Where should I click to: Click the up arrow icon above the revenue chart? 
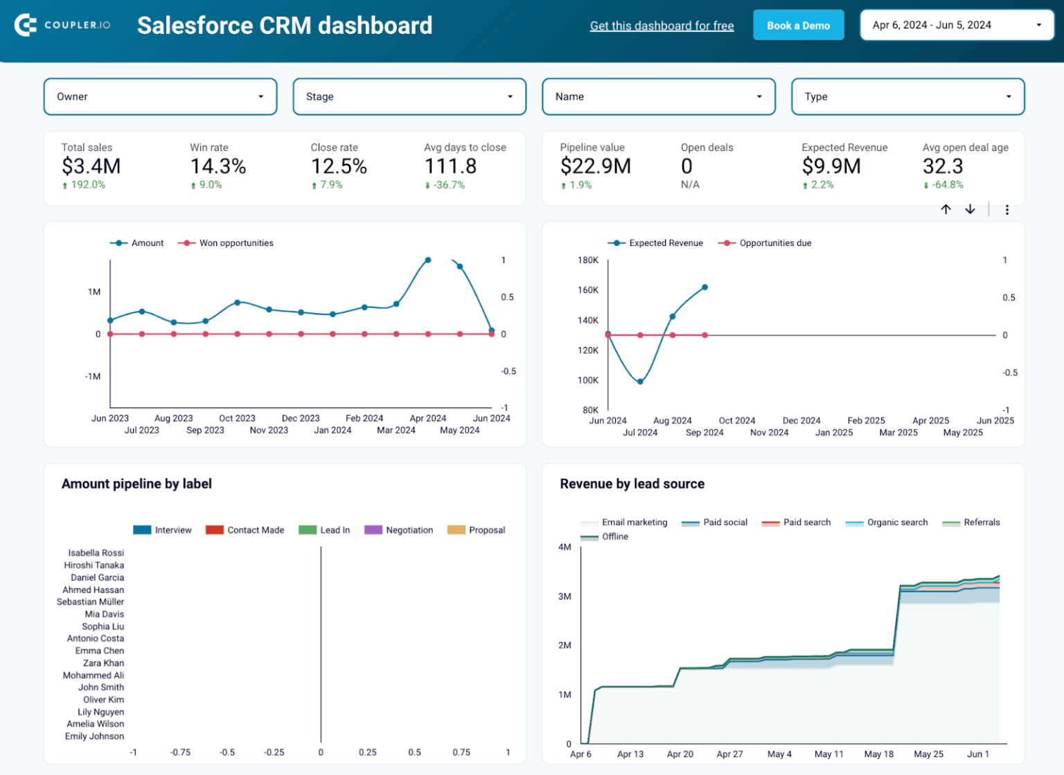point(946,209)
